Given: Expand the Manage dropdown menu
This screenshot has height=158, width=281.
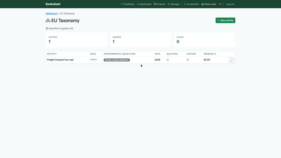Looking at the screenshot, I should (175, 4).
